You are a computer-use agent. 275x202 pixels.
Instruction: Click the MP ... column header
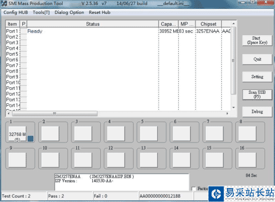coord(187,24)
